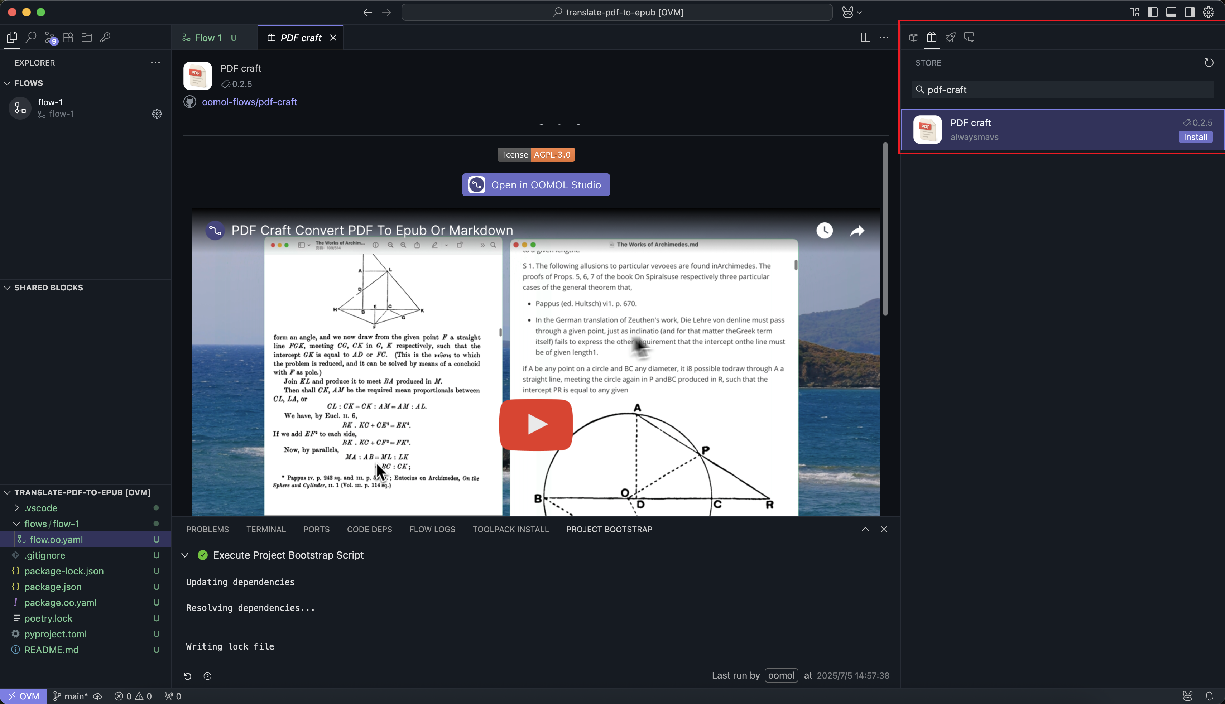Screen dimensions: 1225x704
Task: Switch to the Flow 1 tab
Action: [x=208, y=38]
